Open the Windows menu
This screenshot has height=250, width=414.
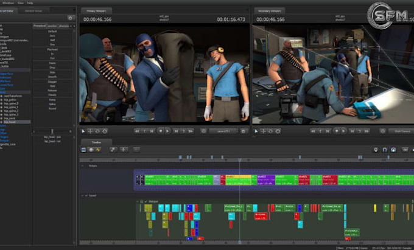[8, 3]
